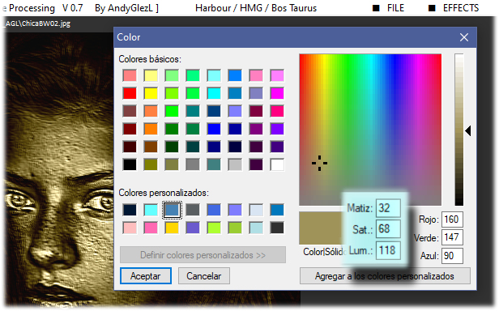Click the Aceptar button
The width and height of the screenshot is (499, 311).
(146, 276)
